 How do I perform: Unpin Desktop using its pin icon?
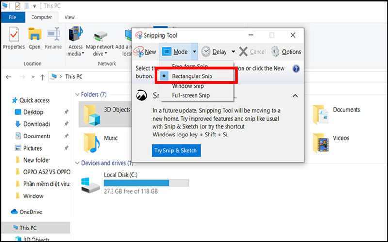click(66, 112)
